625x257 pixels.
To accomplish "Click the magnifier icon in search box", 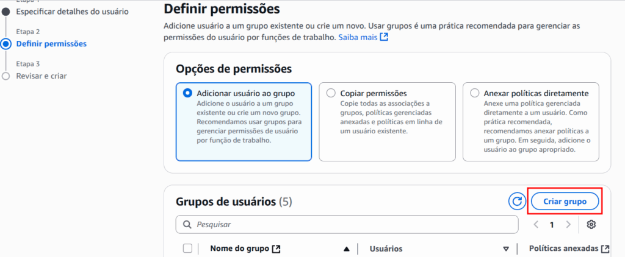I will coord(186,225).
